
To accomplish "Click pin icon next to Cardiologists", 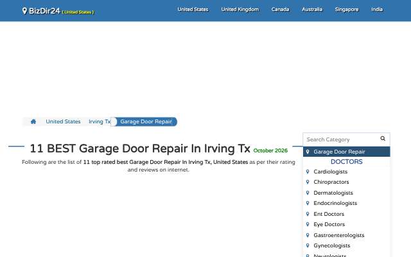I will pyautogui.click(x=308, y=172).
